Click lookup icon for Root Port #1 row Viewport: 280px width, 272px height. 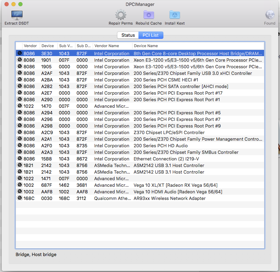tap(19, 99)
